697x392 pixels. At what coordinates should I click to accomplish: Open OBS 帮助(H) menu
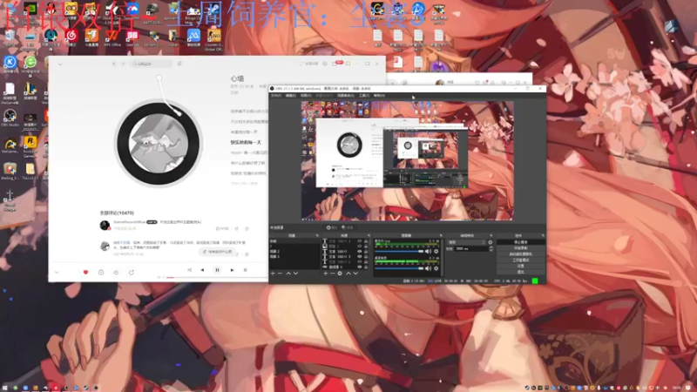[x=379, y=95]
